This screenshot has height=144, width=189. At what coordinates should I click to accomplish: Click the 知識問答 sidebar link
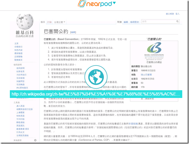coord(21,81)
